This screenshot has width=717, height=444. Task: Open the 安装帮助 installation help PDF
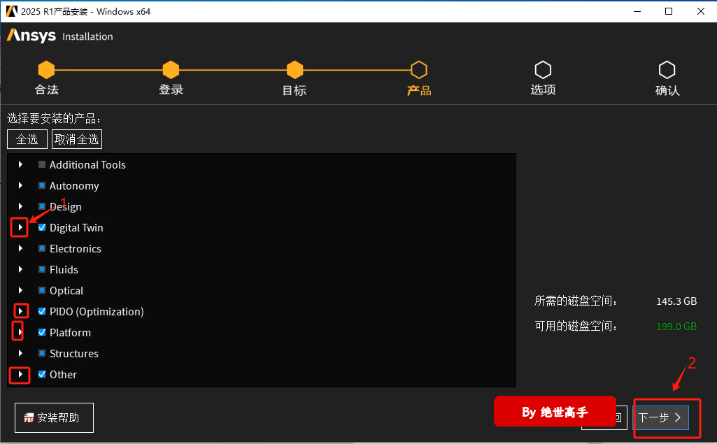pyautogui.click(x=54, y=417)
